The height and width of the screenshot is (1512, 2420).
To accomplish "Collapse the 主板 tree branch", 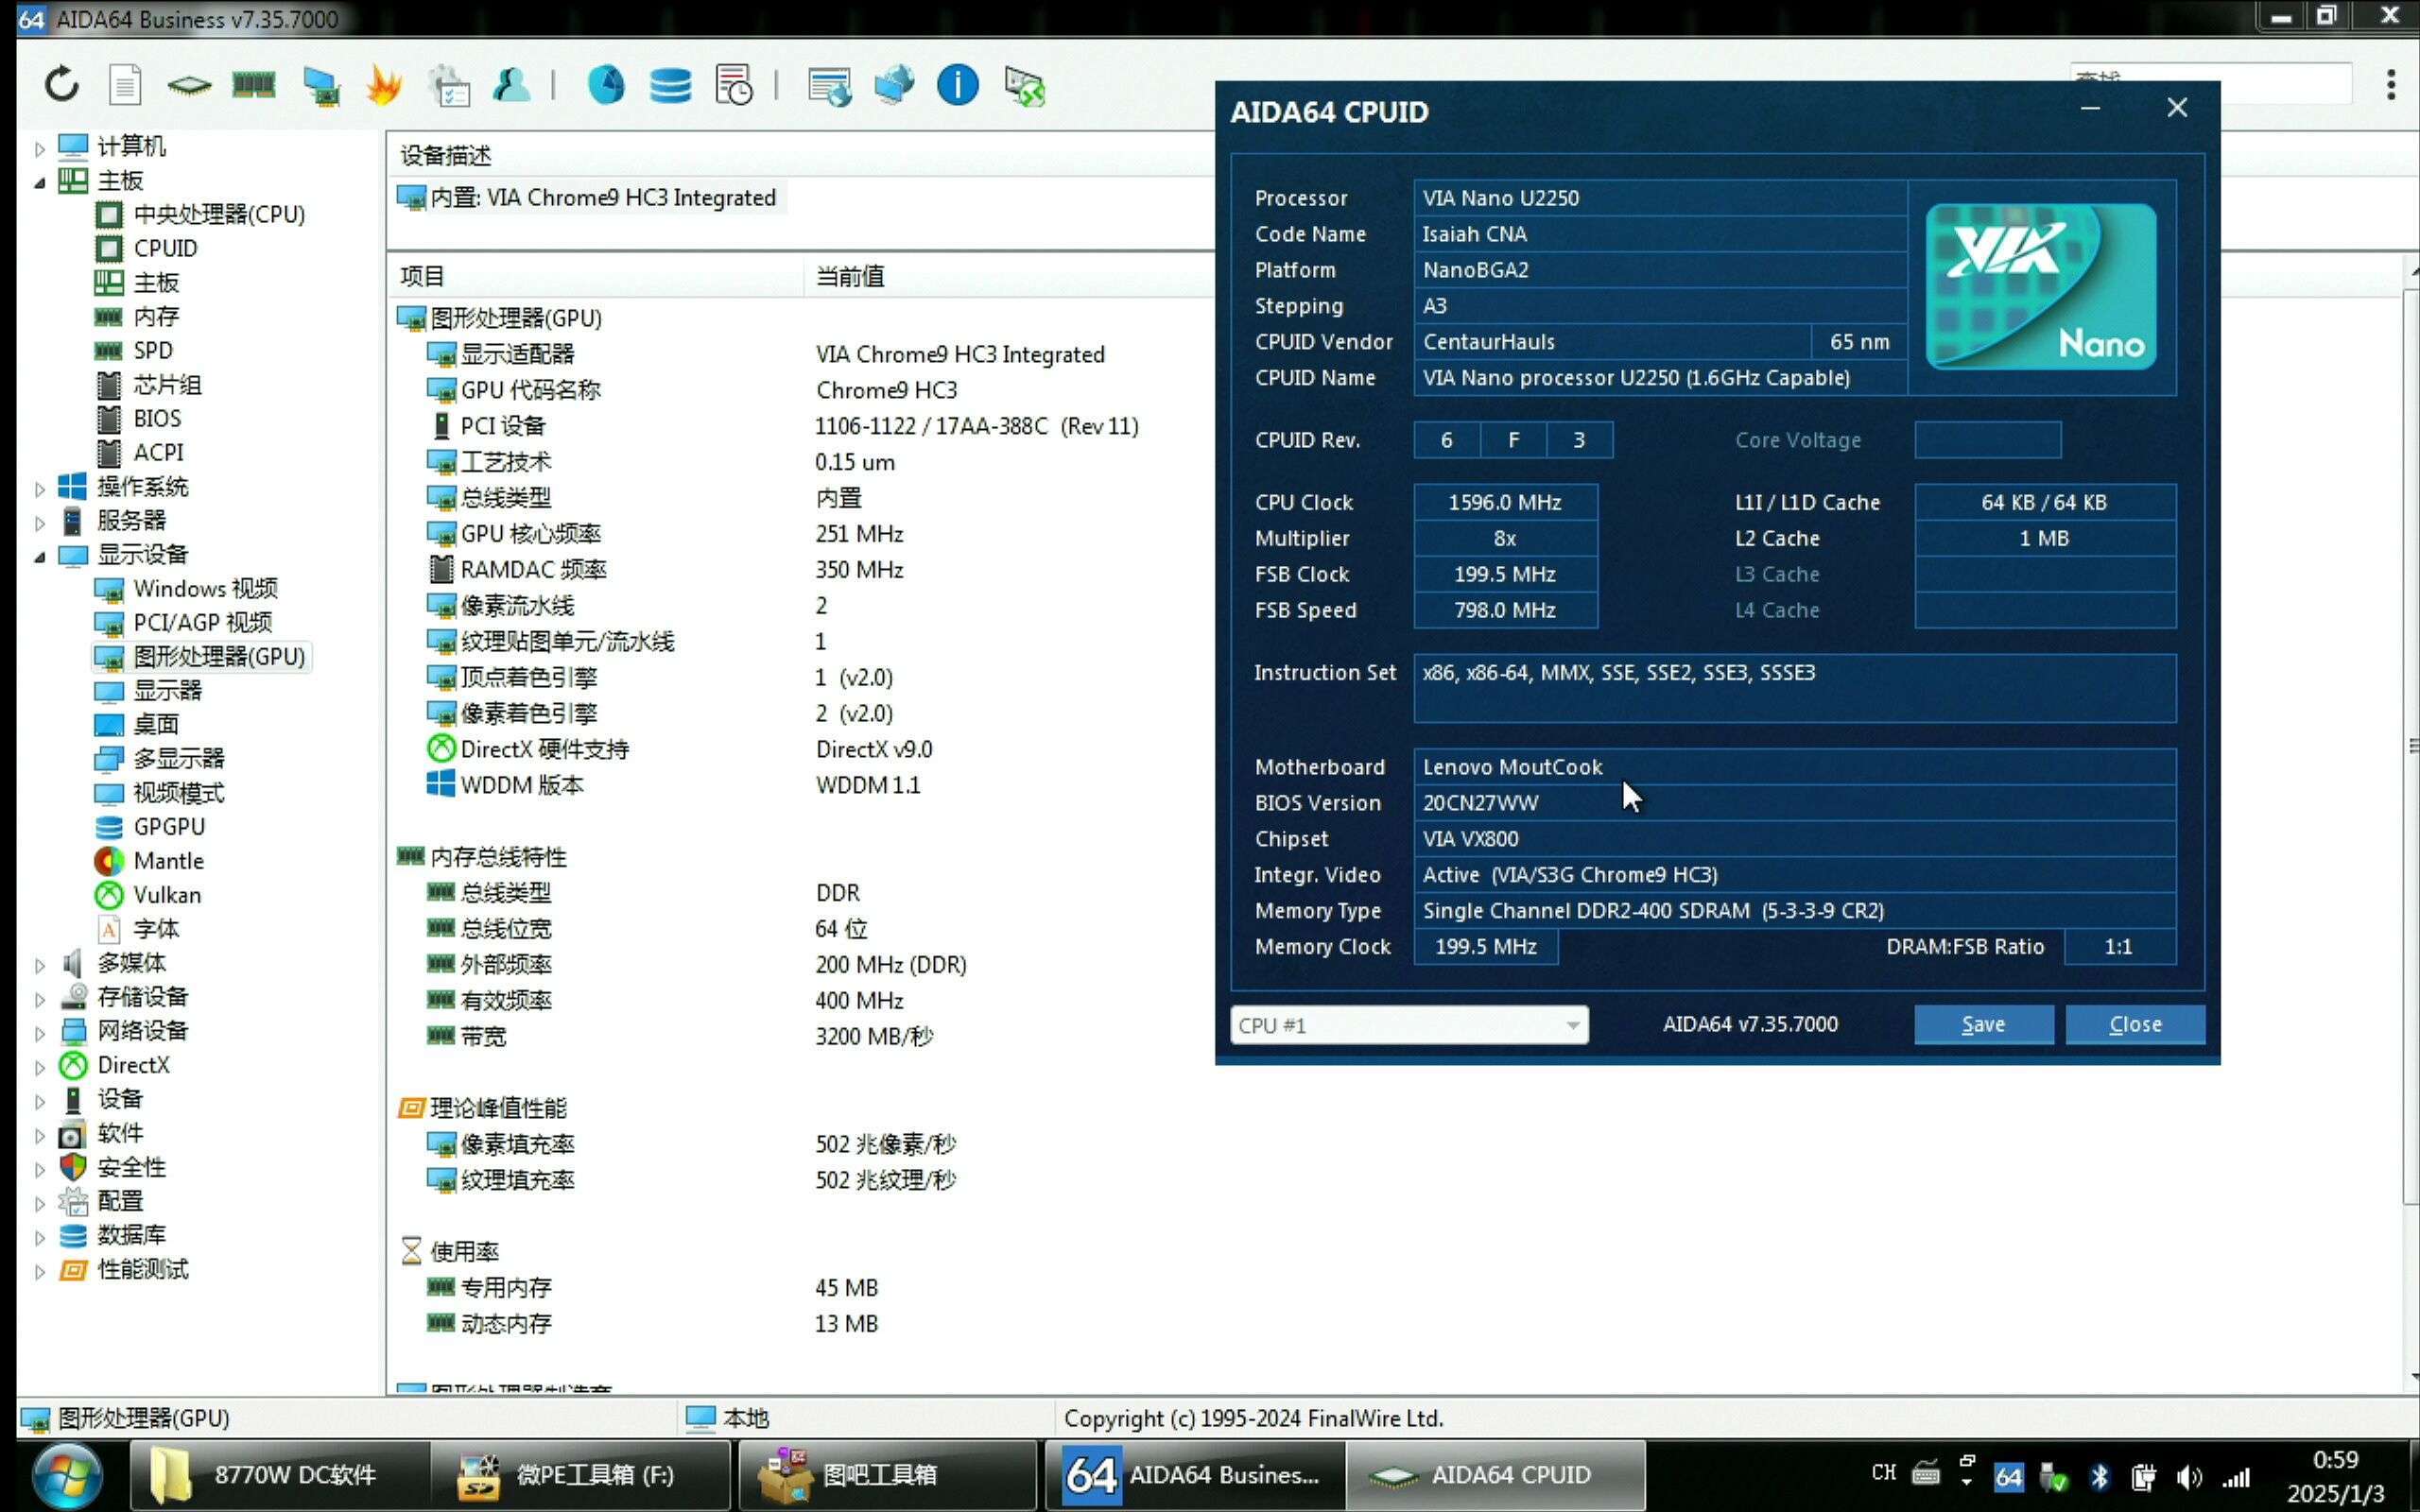I will tap(40, 181).
